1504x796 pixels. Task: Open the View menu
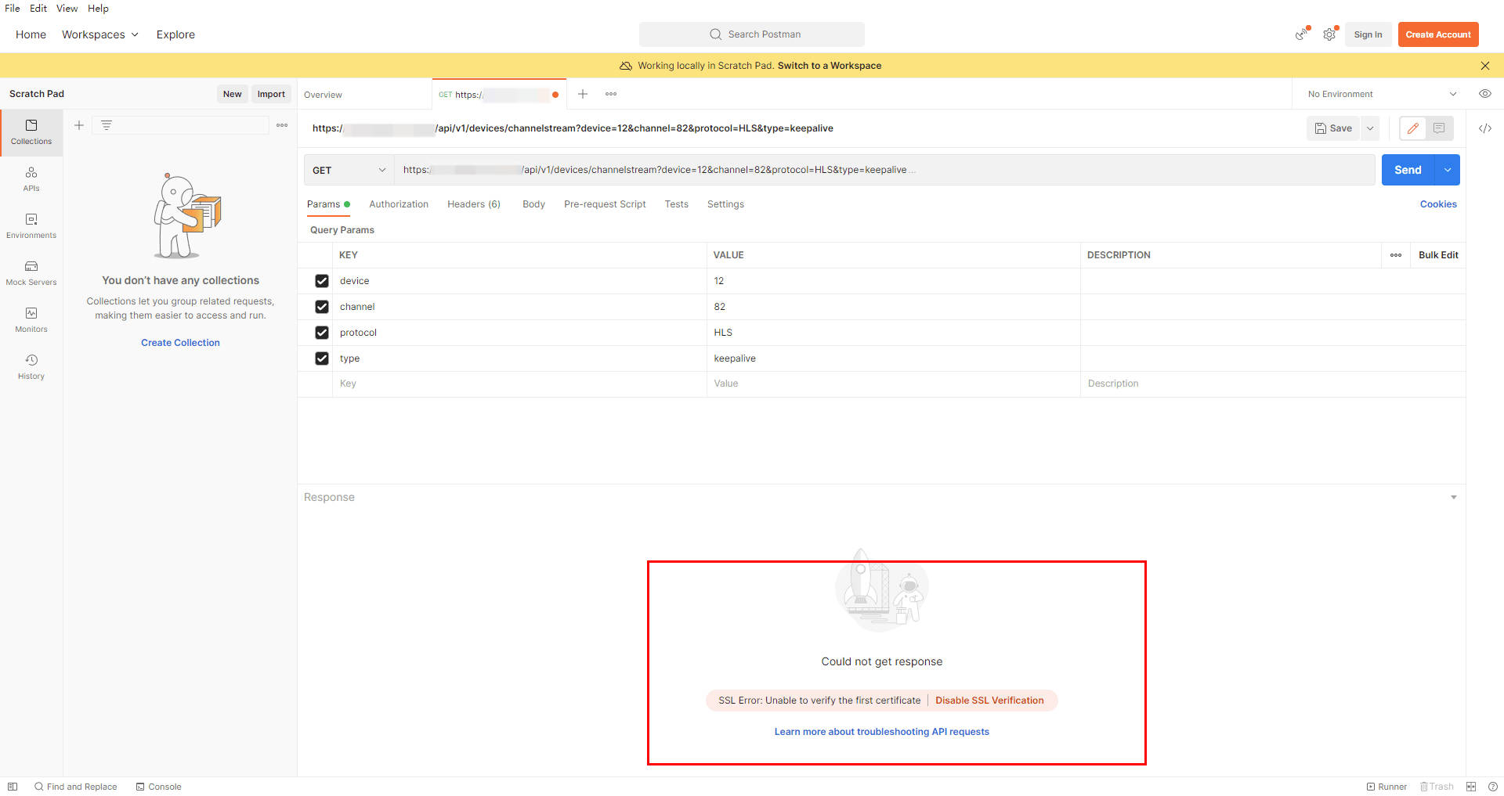[67, 9]
